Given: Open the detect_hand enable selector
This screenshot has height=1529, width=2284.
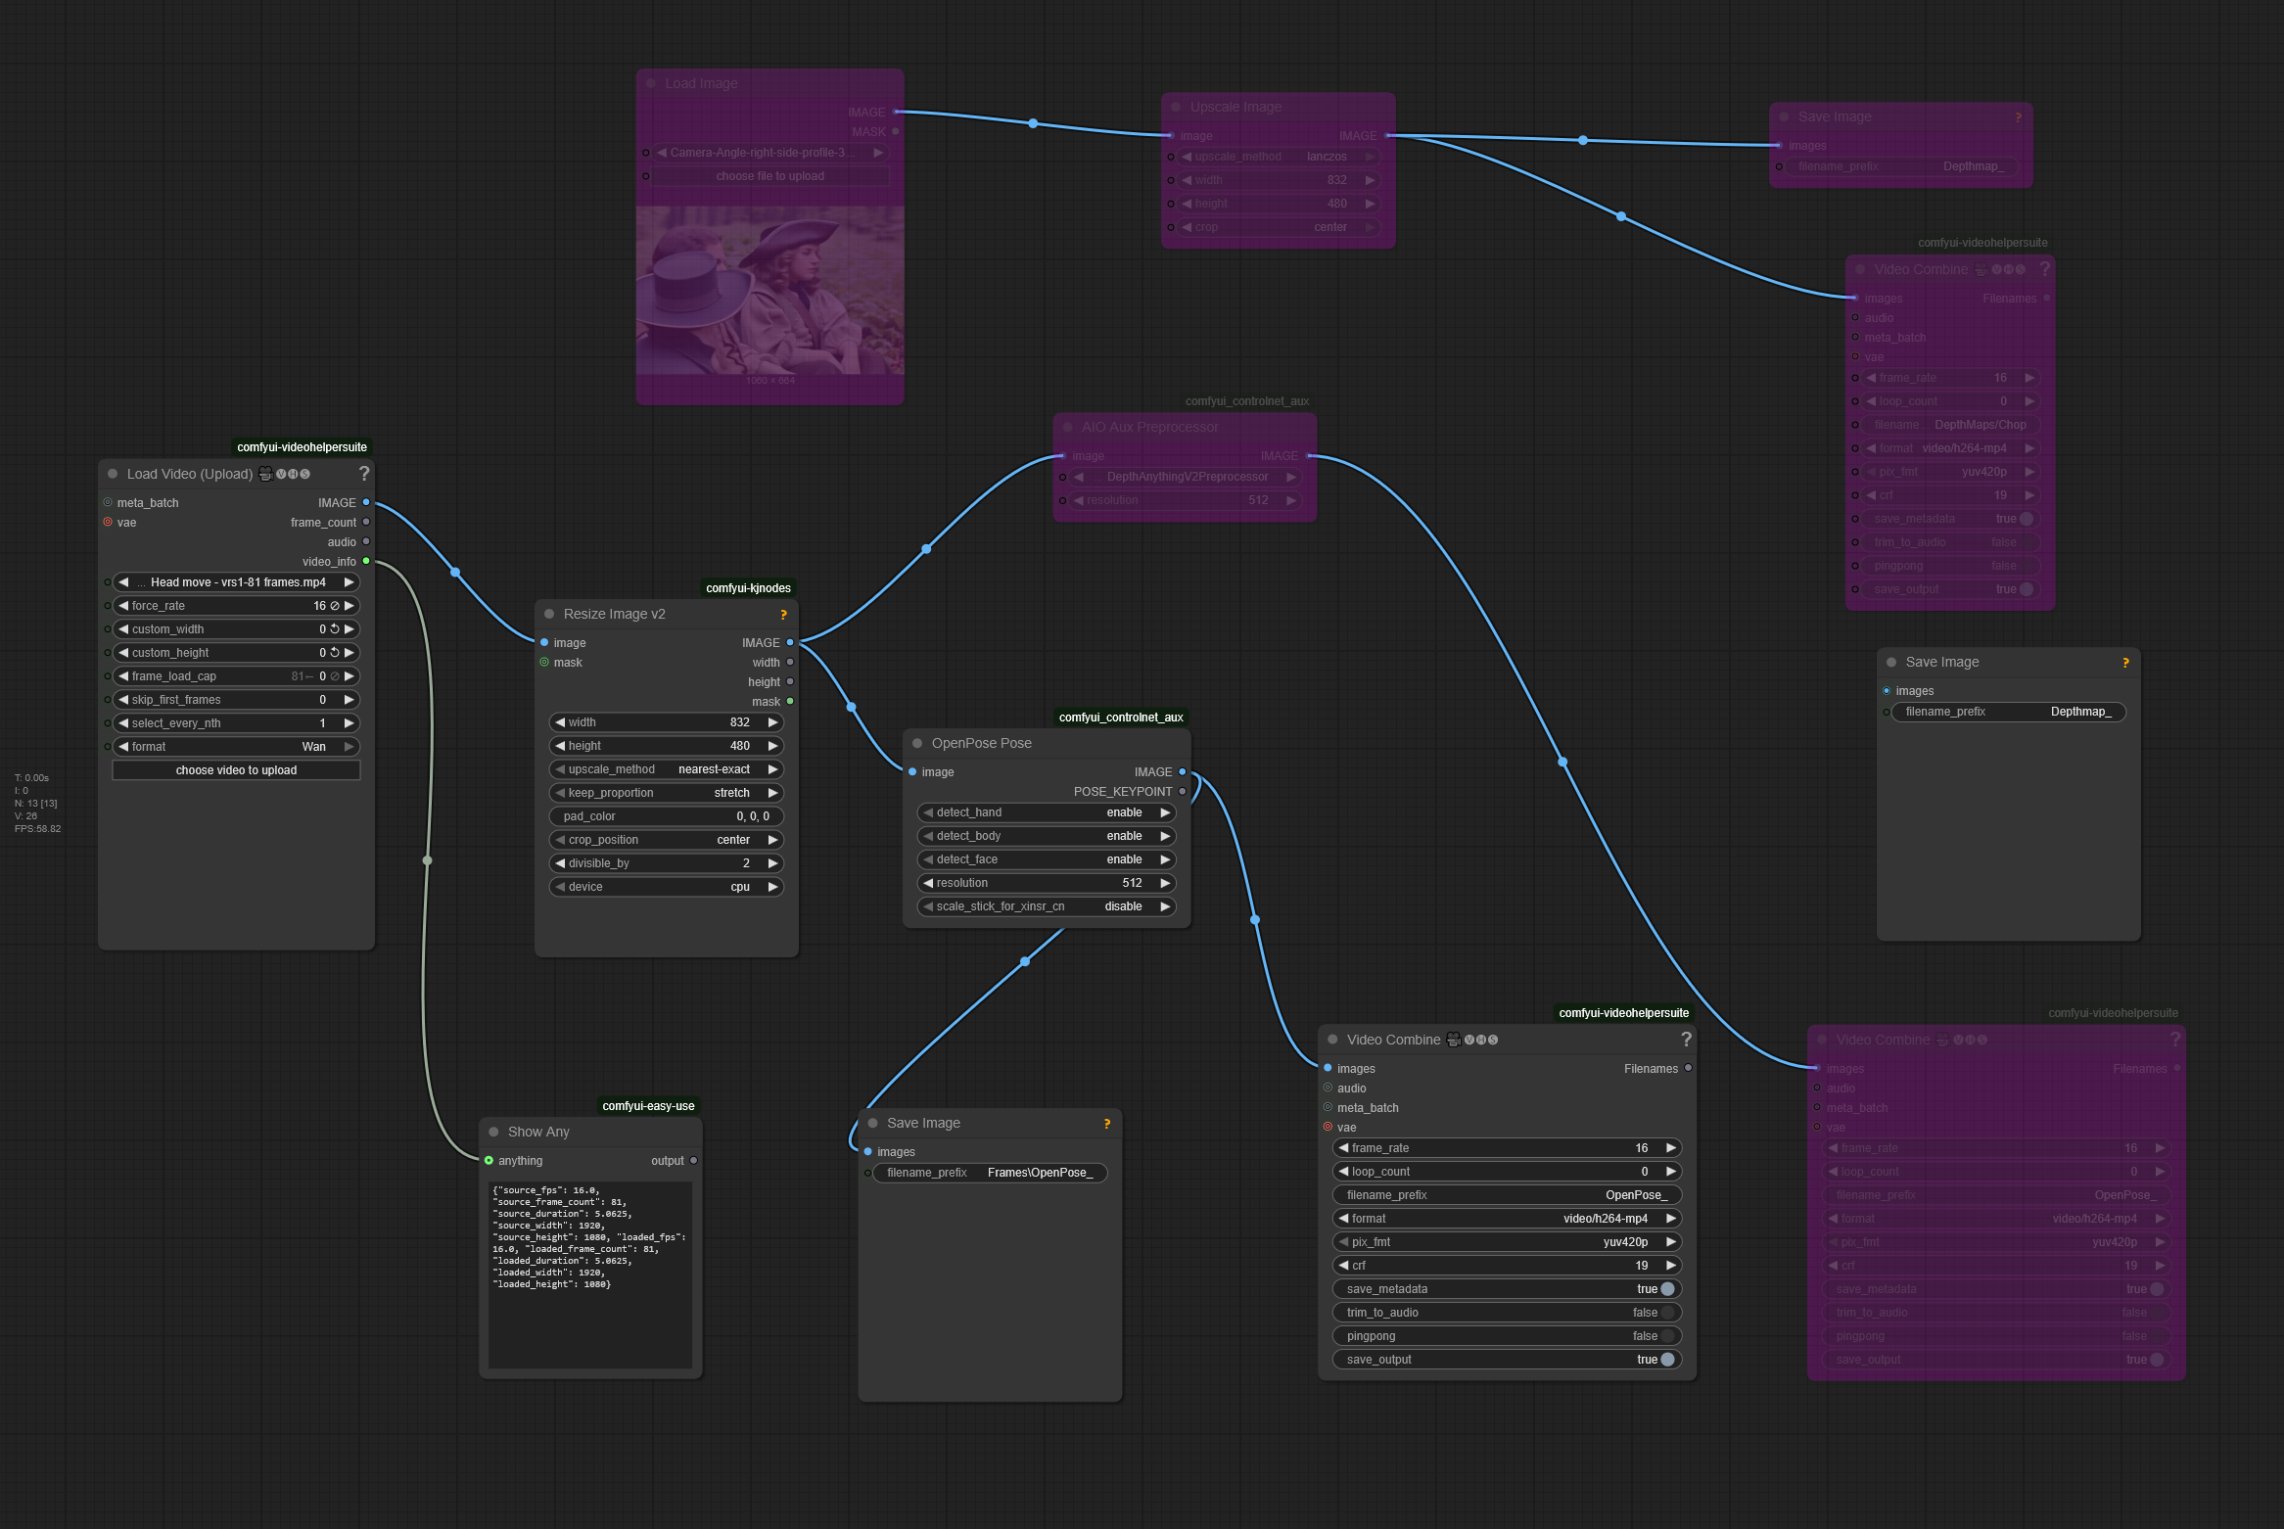Looking at the screenshot, I should 1047,812.
